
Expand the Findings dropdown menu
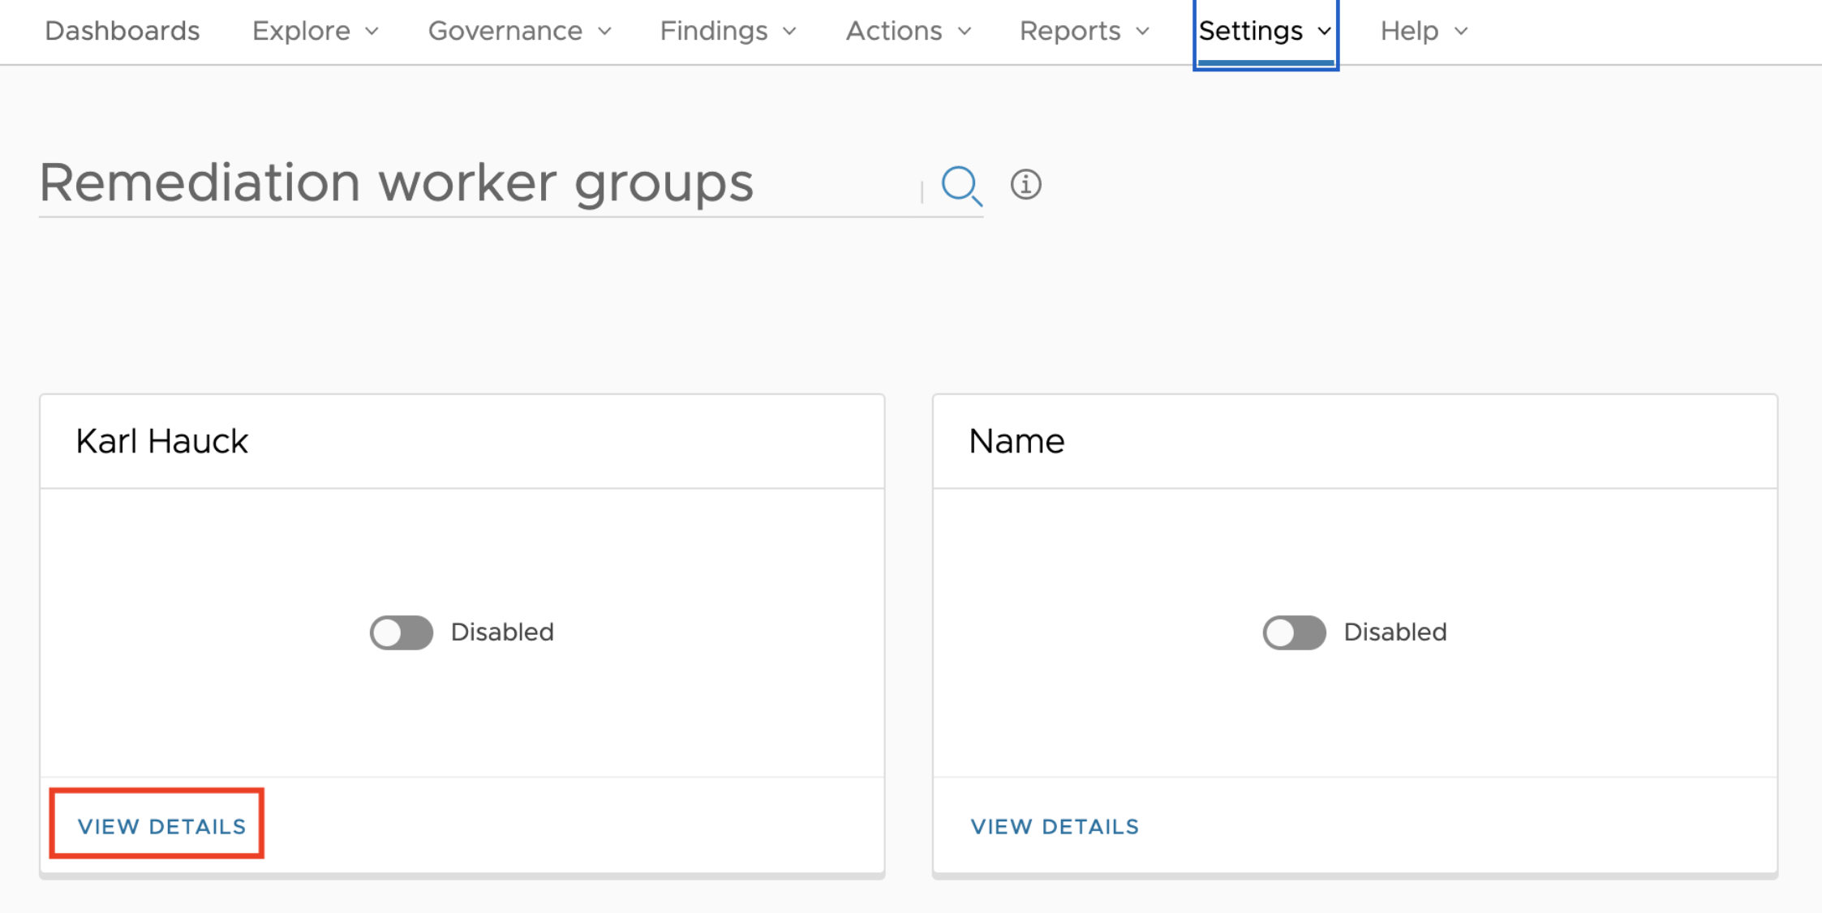(728, 31)
